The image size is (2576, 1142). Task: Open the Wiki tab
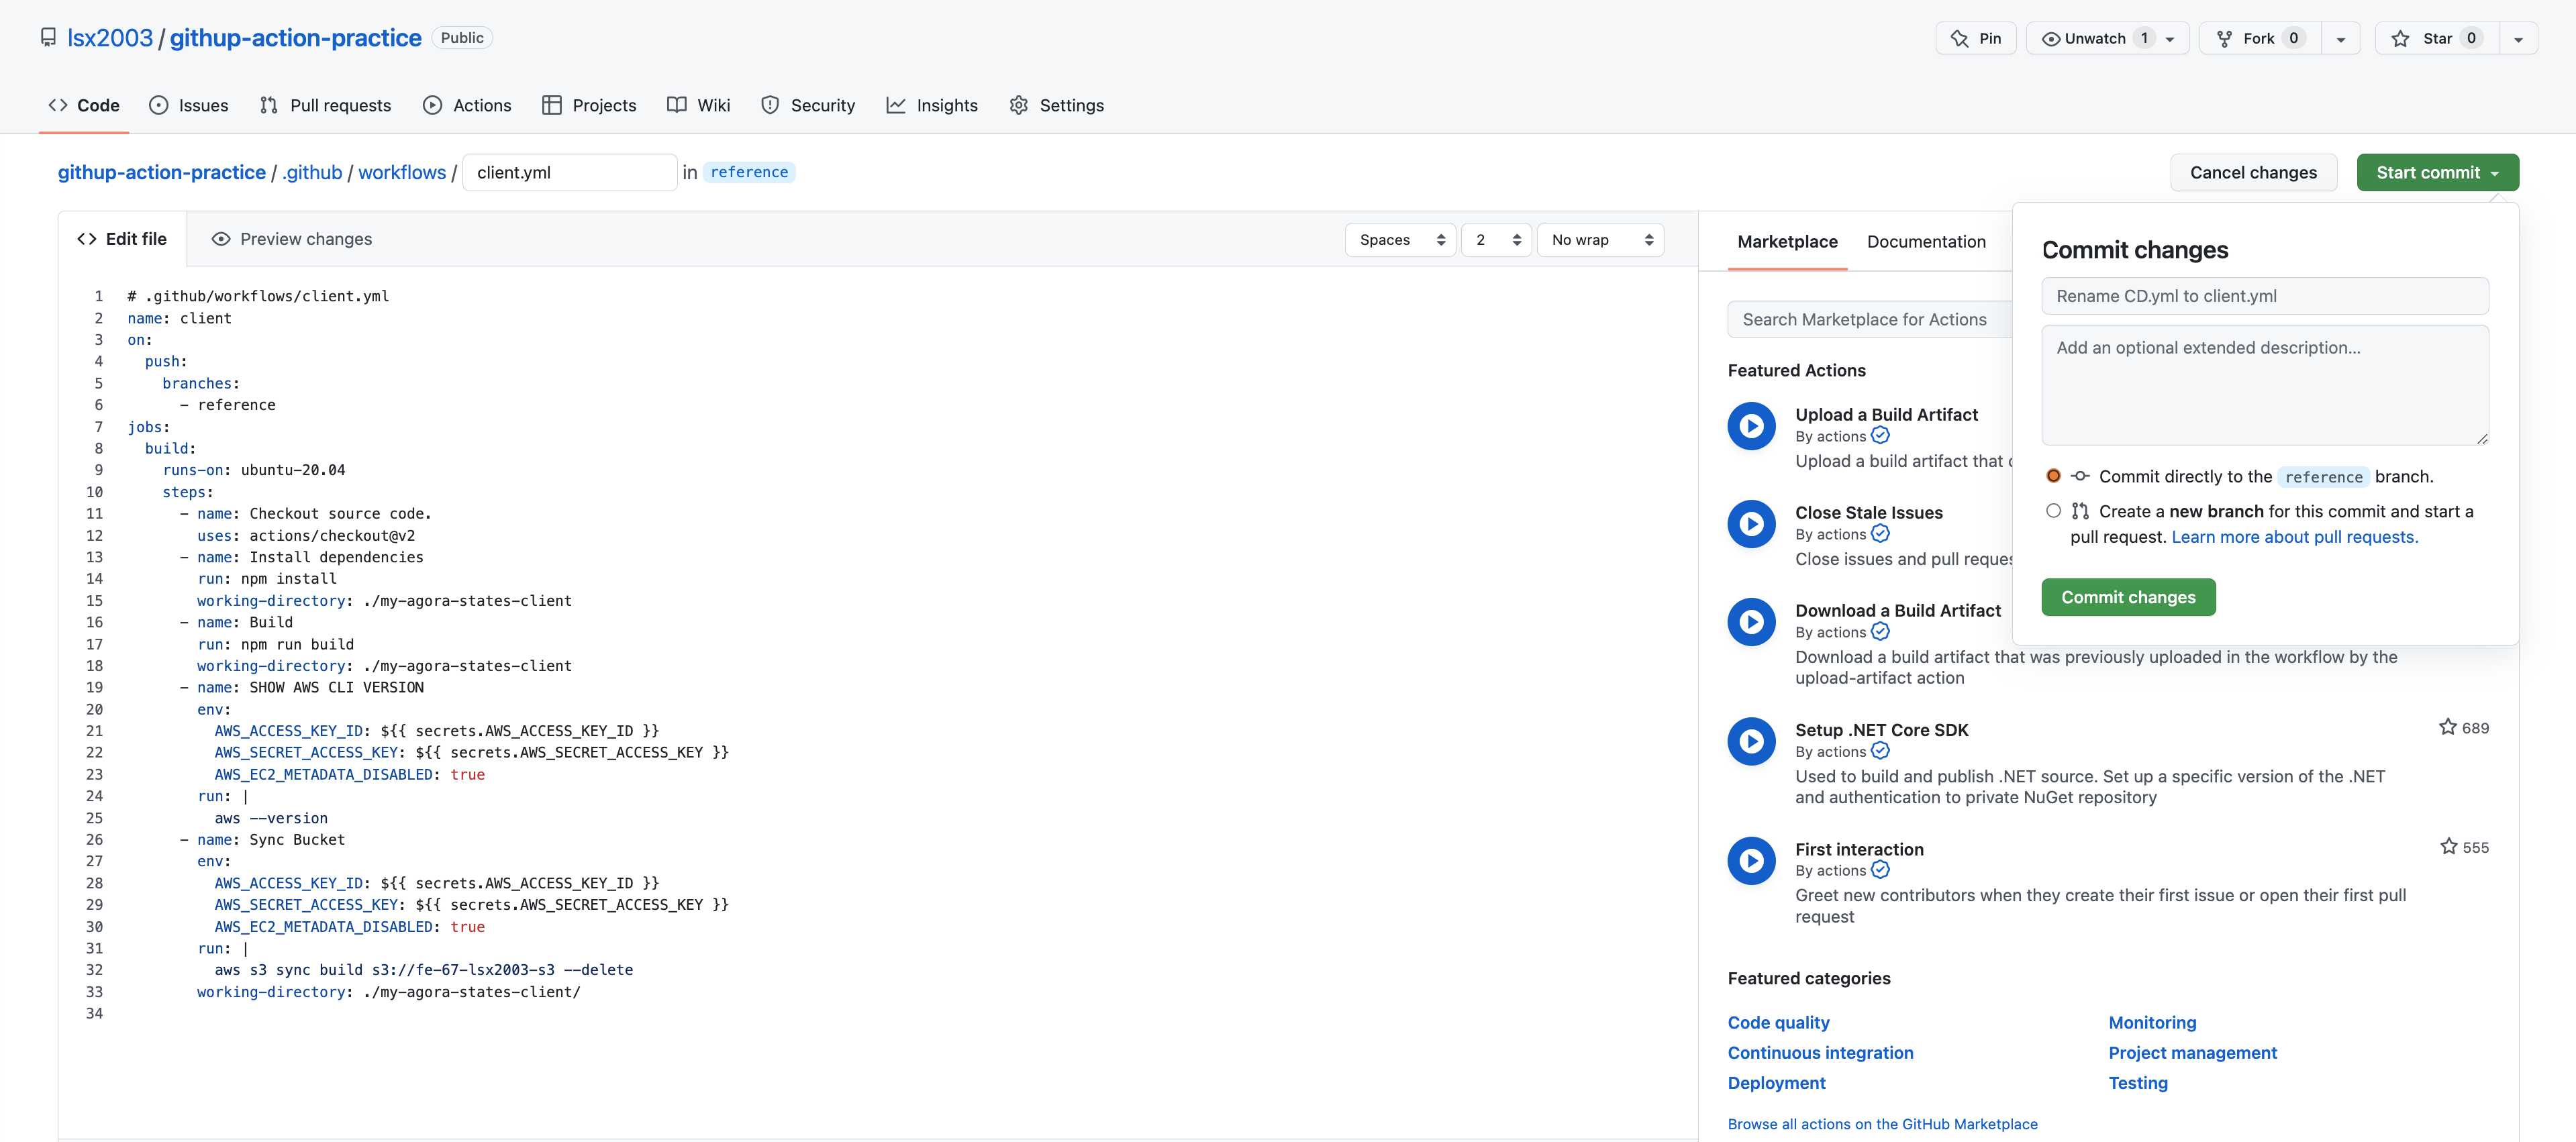699,105
